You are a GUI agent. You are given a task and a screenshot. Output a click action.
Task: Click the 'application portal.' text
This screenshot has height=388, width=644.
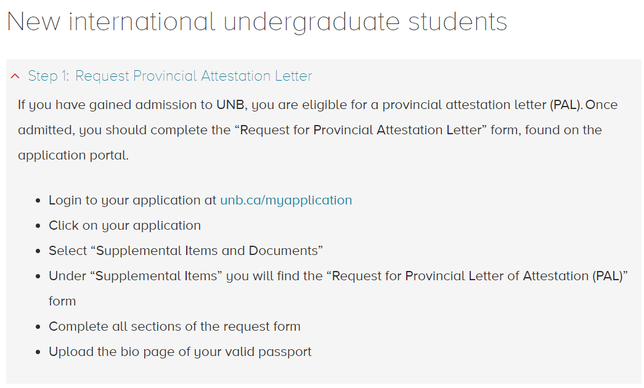point(73,155)
